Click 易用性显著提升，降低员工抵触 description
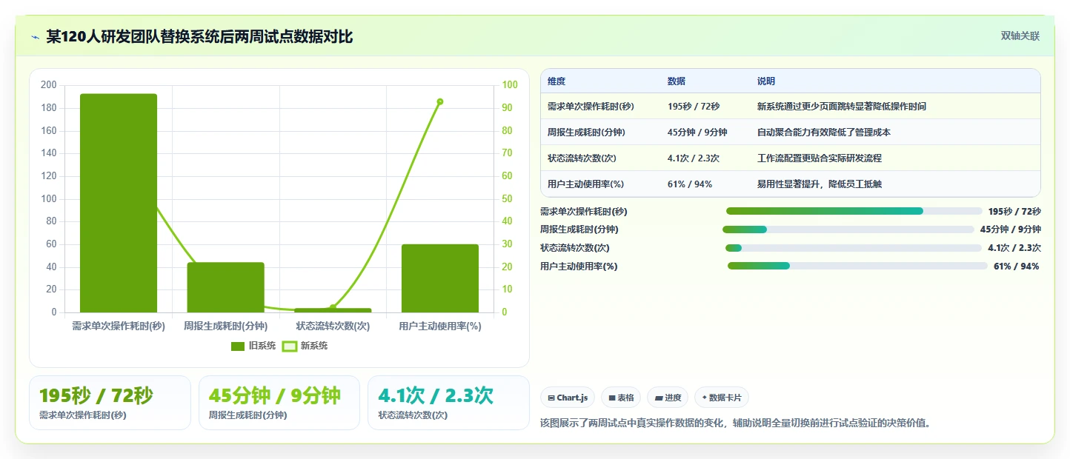The image size is (1070, 459). tap(820, 184)
